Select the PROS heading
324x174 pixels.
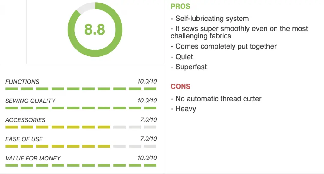coord(180,6)
